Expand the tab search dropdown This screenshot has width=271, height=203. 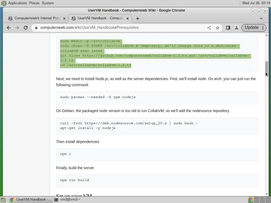pyautogui.click(x=261, y=19)
